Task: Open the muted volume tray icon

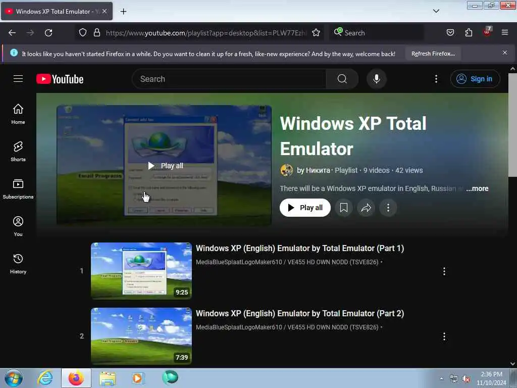Action: click(466, 379)
